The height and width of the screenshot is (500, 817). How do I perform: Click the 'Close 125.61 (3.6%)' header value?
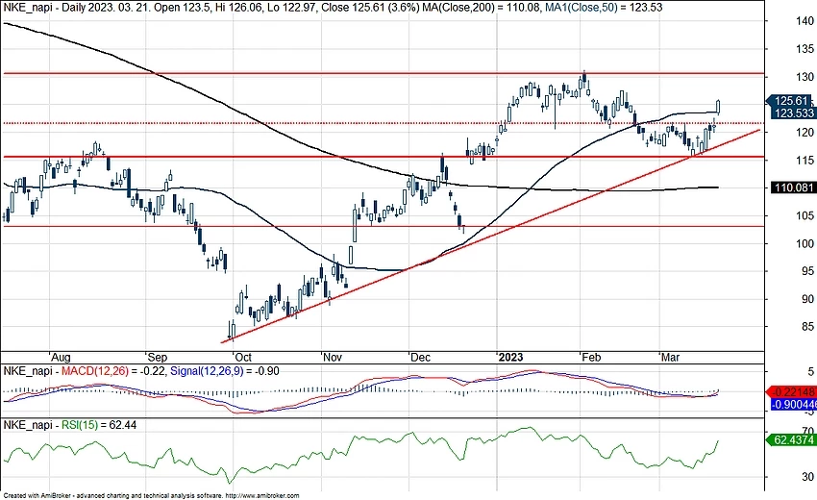[369, 8]
